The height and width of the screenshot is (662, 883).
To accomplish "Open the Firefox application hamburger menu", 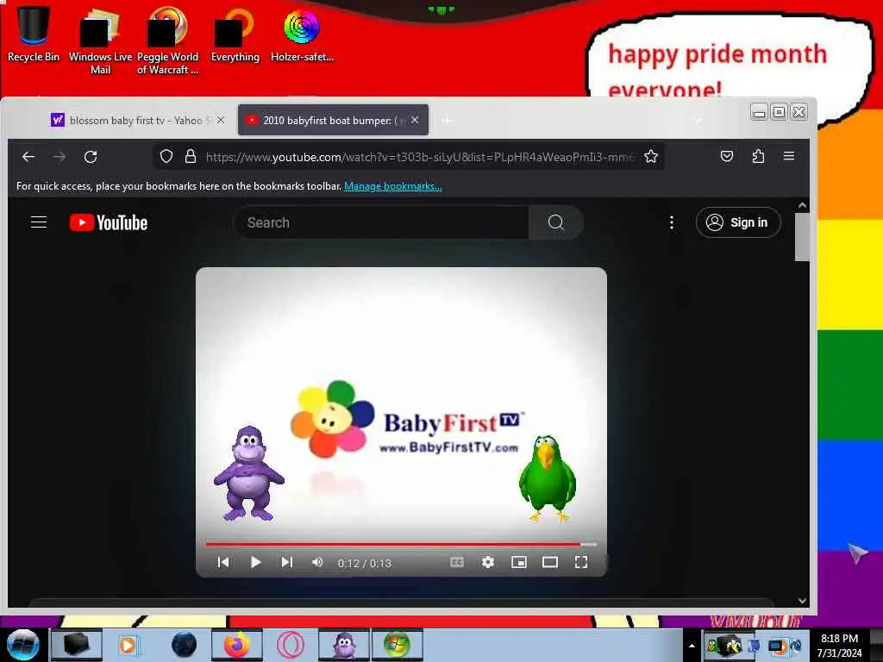I will pos(789,156).
